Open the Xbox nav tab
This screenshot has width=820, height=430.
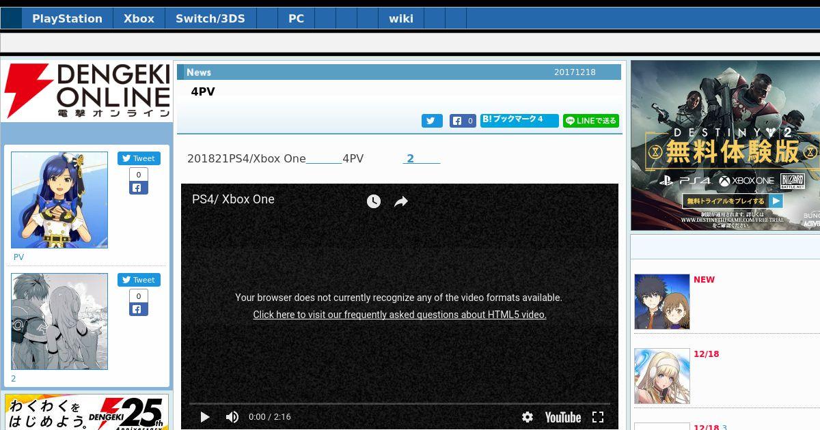[x=139, y=18]
